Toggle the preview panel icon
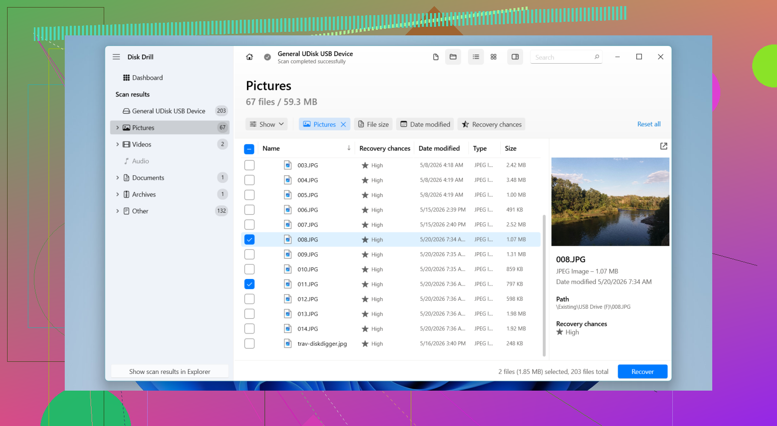 (515, 57)
